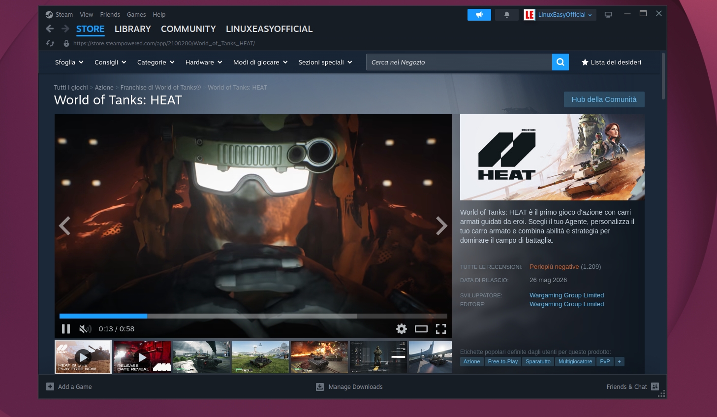Go back with the left arrow

(x=50, y=29)
